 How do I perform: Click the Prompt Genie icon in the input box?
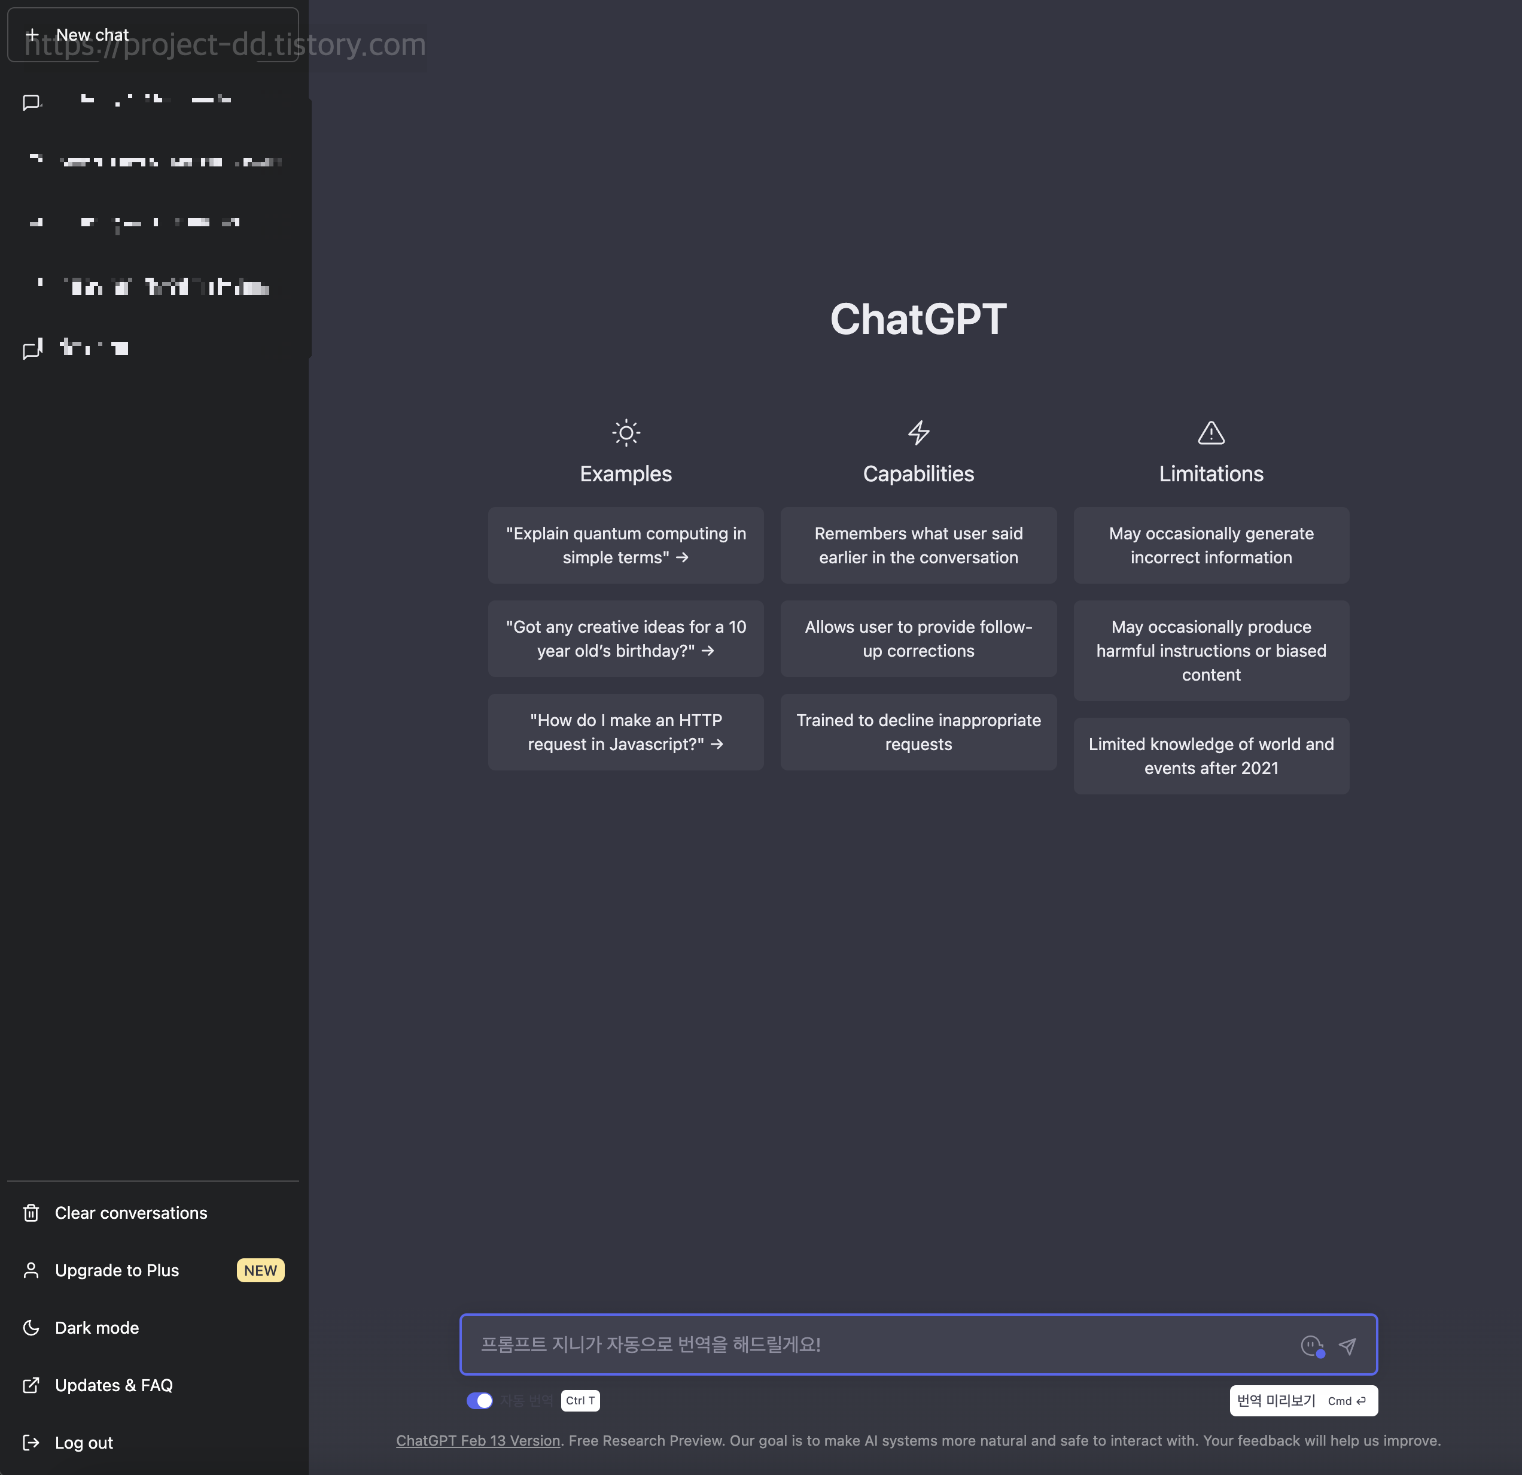pyautogui.click(x=1311, y=1346)
